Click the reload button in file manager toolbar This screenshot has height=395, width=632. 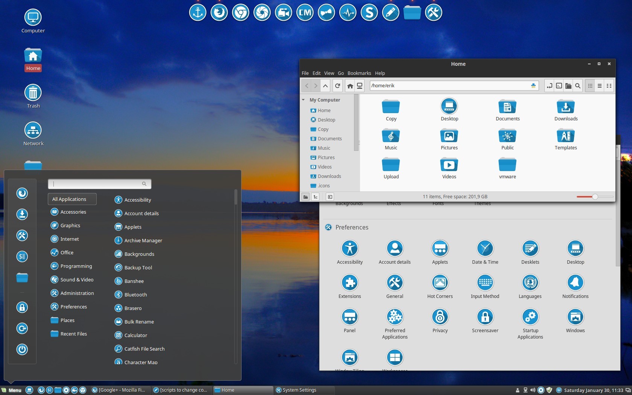337,86
